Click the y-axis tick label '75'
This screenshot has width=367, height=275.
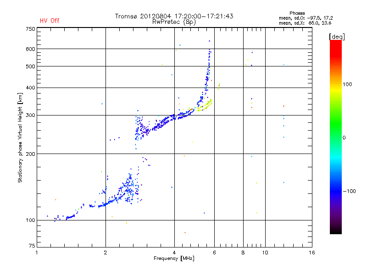(32, 246)
